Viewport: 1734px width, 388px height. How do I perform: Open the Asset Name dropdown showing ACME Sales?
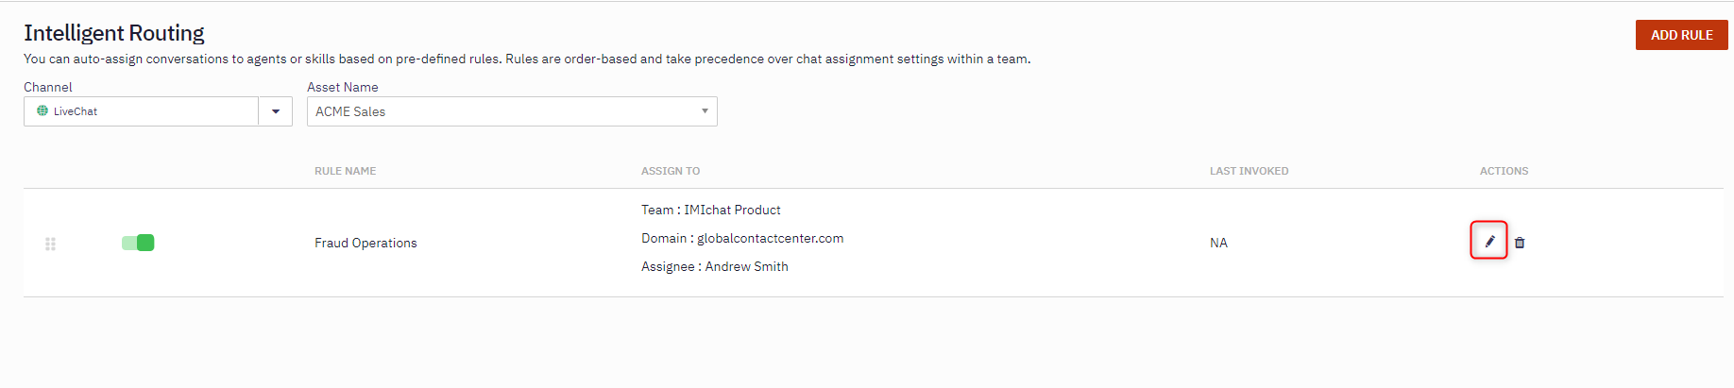(x=512, y=111)
